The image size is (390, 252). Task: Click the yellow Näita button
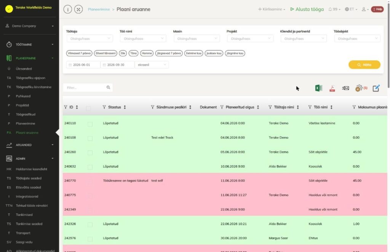coord(364,65)
